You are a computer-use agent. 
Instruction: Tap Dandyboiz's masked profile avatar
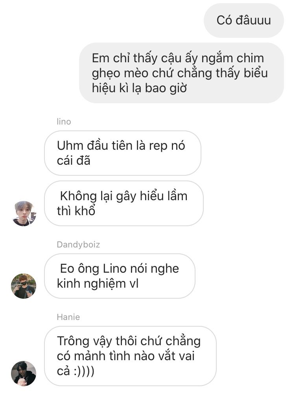click(24, 286)
